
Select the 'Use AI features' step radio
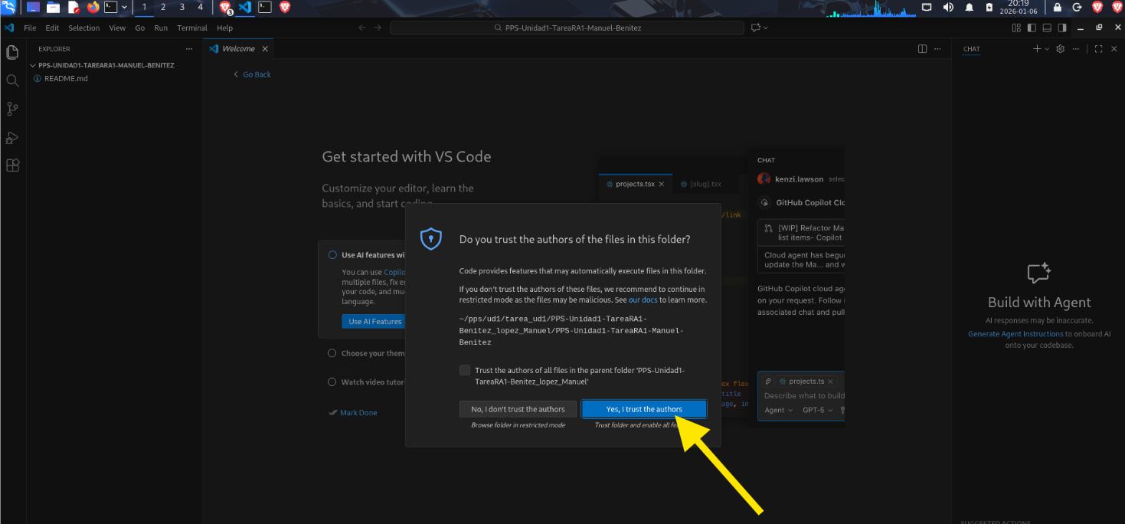332,255
